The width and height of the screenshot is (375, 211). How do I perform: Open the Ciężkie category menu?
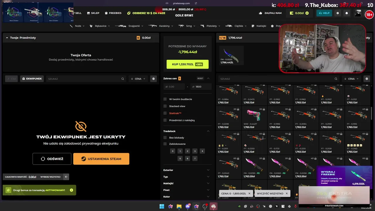236,26
